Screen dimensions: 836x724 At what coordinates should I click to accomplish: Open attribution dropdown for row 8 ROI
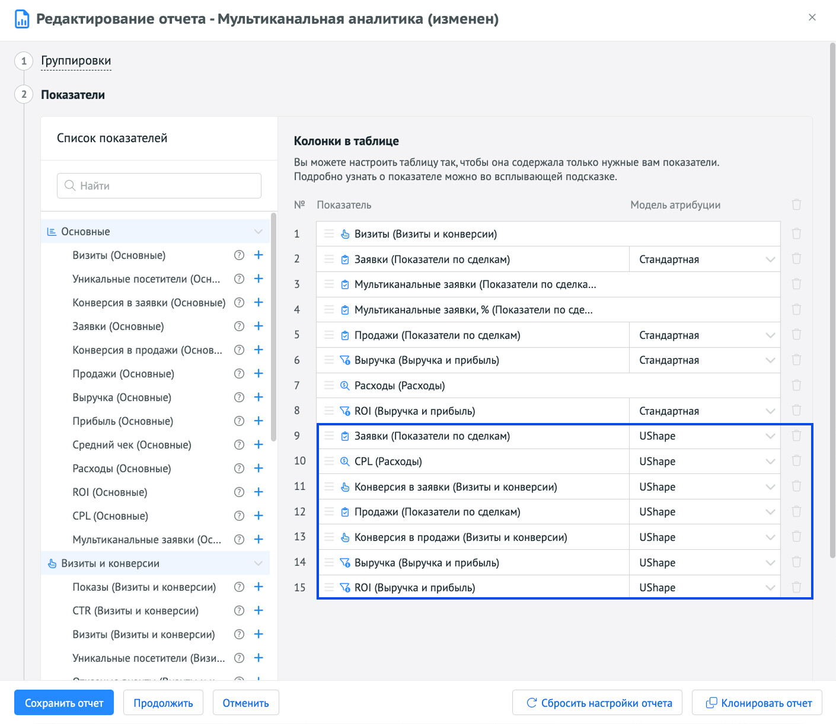[x=705, y=411]
